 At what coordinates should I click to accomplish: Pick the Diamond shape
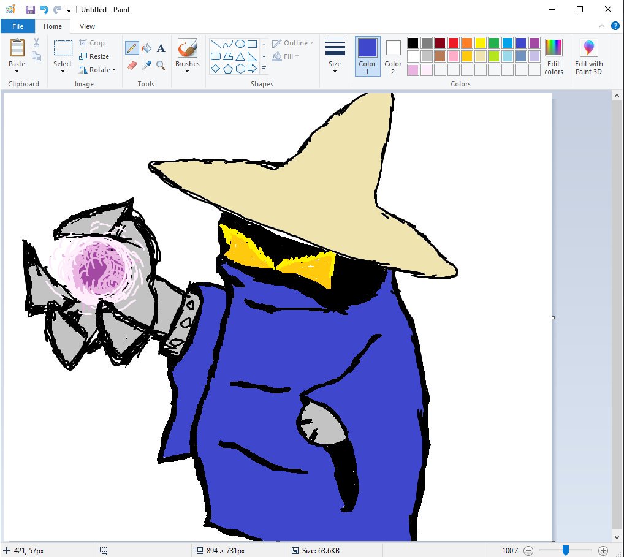[215, 69]
